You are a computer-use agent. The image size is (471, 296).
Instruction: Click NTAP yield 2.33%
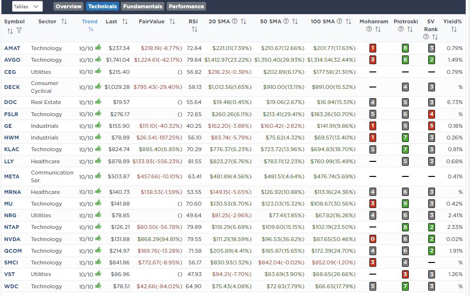pyautogui.click(x=455, y=227)
